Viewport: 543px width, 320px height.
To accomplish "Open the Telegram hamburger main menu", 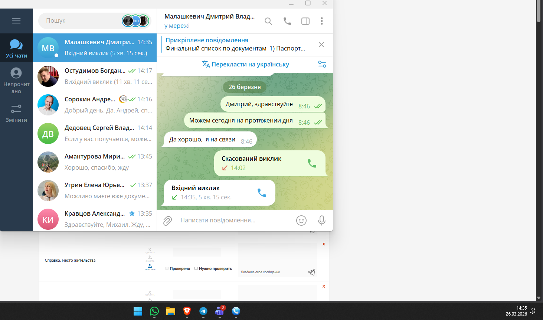I will [16, 21].
